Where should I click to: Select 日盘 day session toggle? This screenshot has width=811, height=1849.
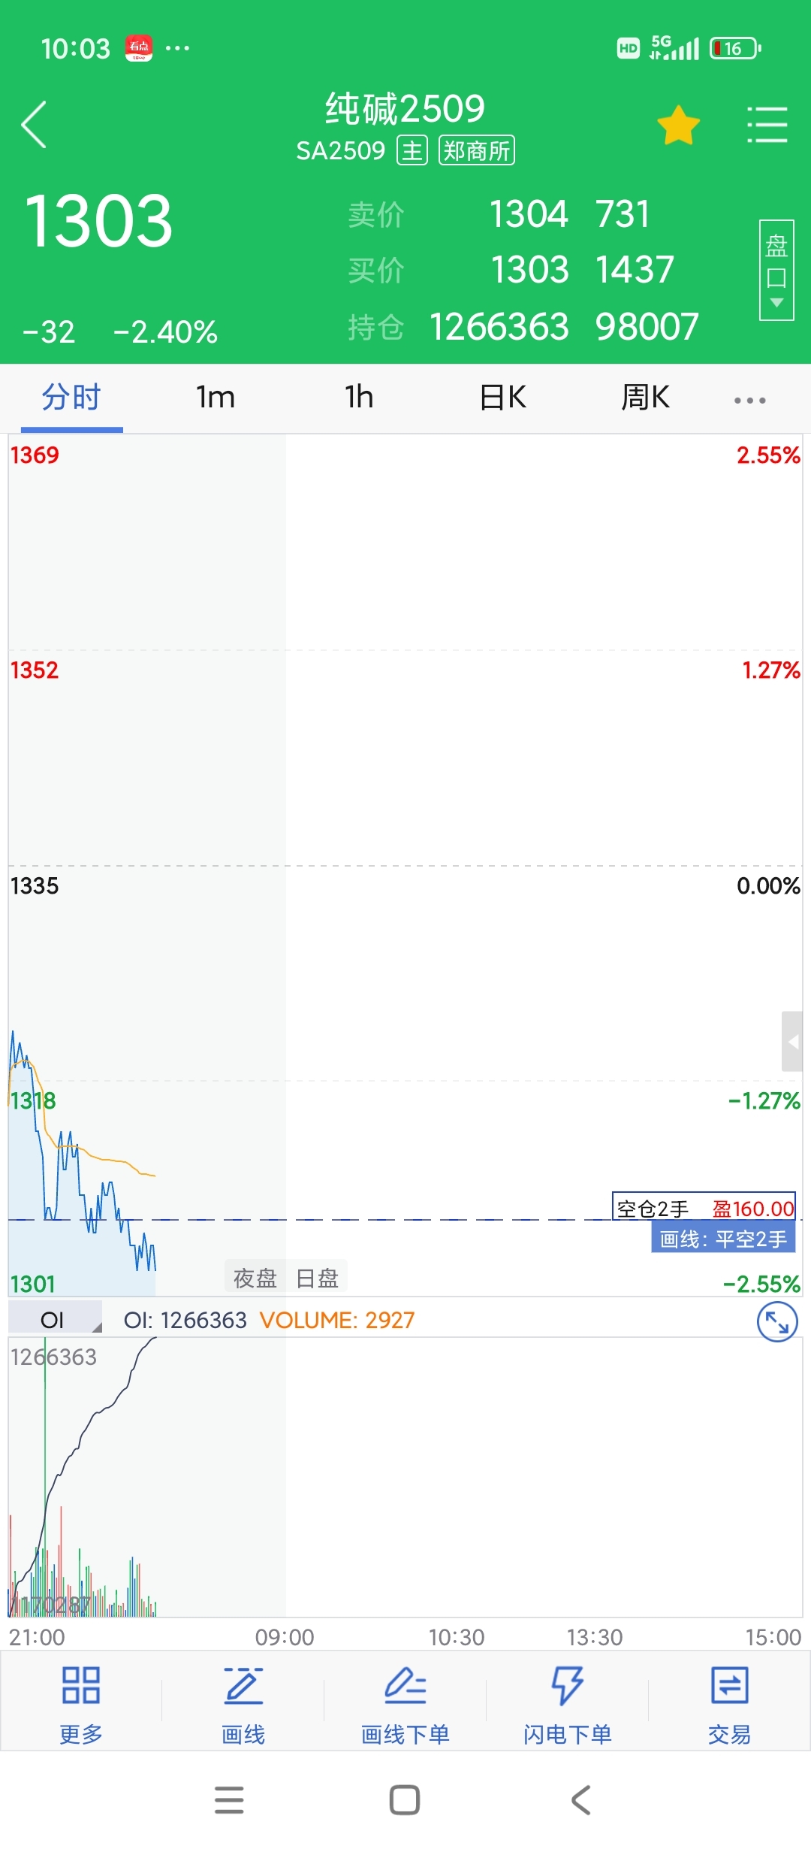point(318,1278)
